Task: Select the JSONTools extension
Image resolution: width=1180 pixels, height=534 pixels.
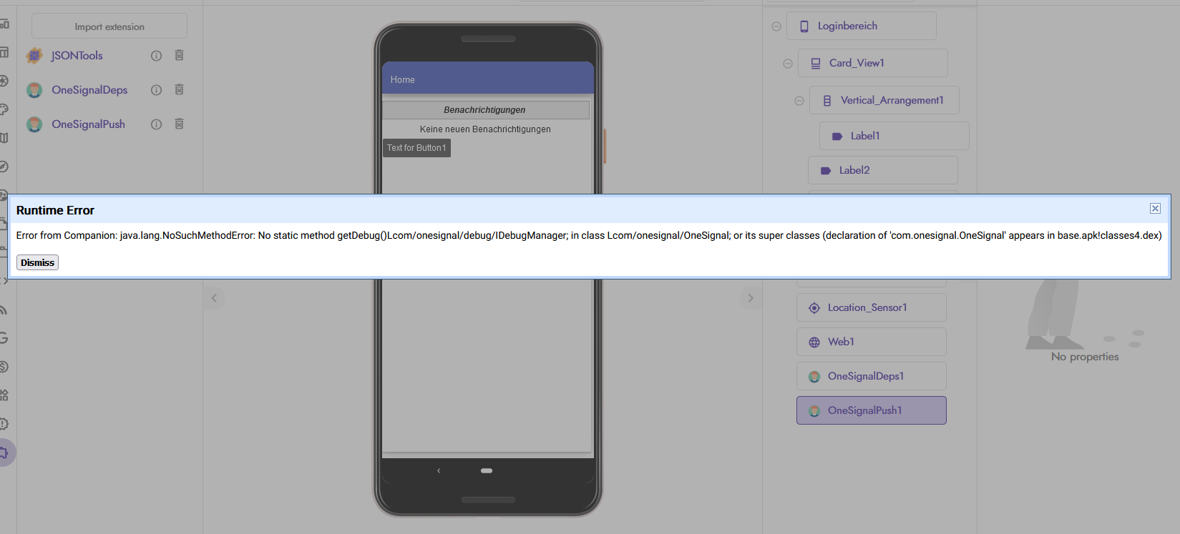Action: (x=77, y=56)
